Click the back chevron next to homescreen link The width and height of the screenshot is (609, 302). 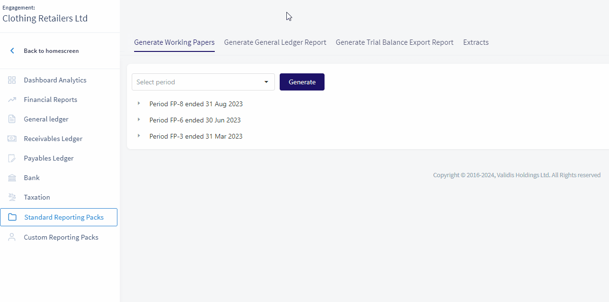click(x=11, y=50)
